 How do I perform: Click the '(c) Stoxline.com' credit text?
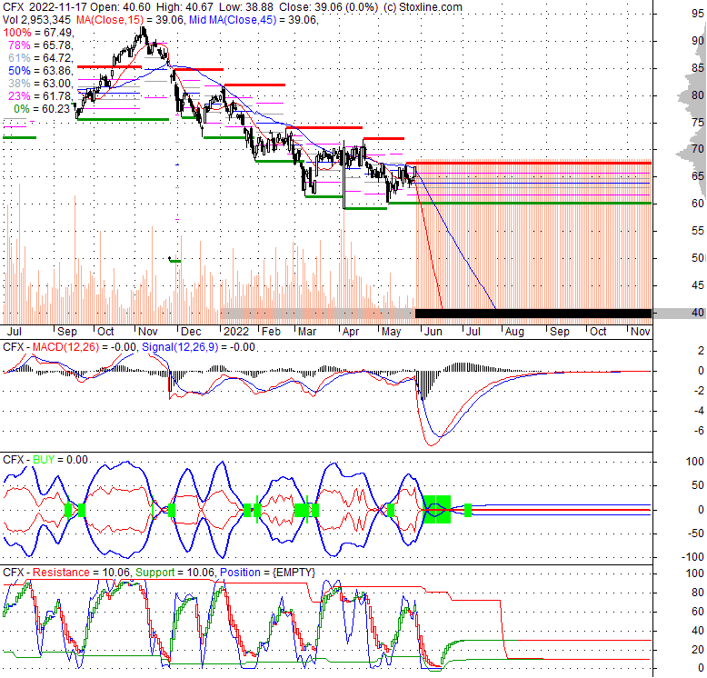[x=423, y=7]
